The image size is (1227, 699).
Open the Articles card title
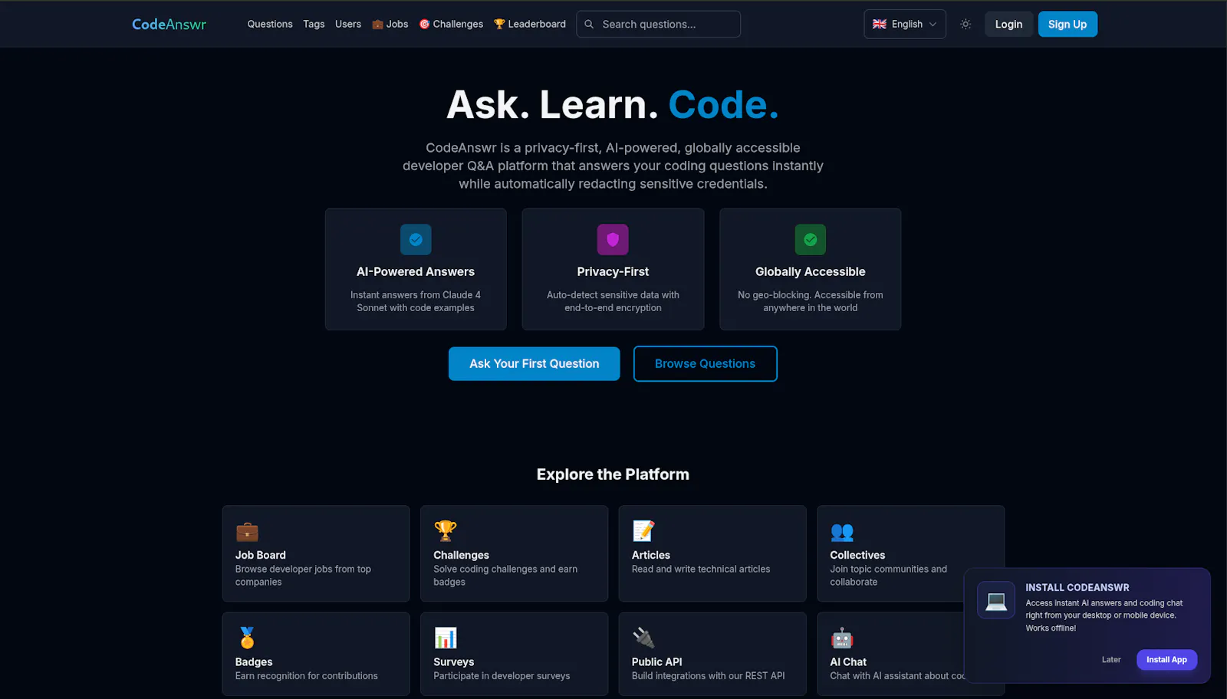click(650, 555)
